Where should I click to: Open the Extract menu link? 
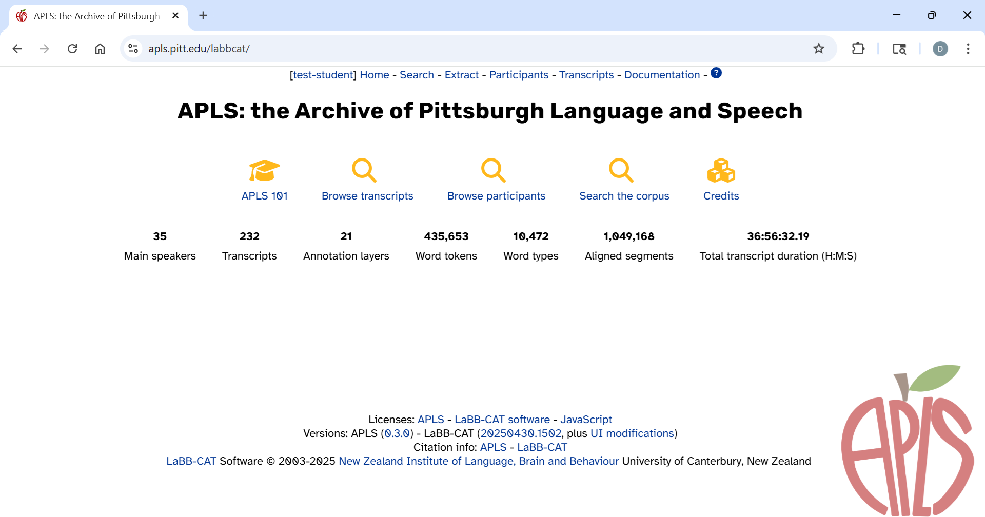[462, 75]
